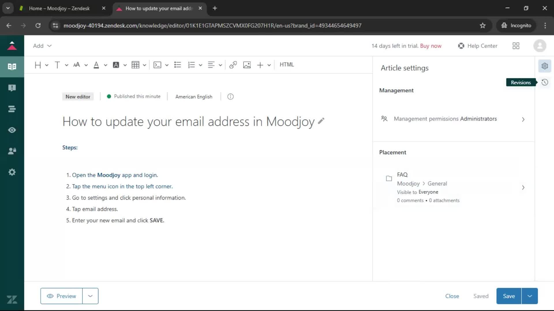The height and width of the screenshot is (311, 554).
Task: Click the New editor badge
Action: tap(78, 97)
